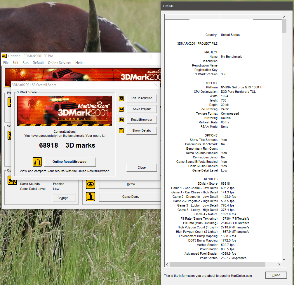Click the Change... options button
Viewport: 294px width, 285px height.
click(x=64, y=198)
